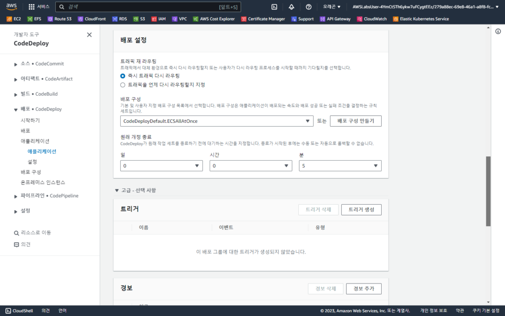The height and width of the screenshot is (316, 505).
Task: Open 배포 under the CodeDeploy sidebar section
Action: click(26, 131)
